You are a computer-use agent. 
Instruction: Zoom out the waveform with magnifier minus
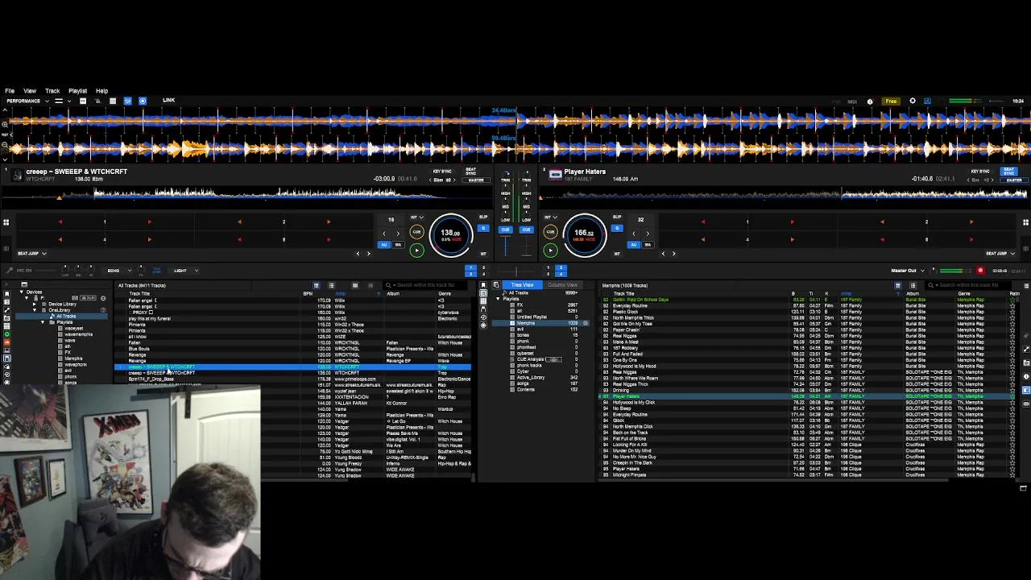tap(6, 146)
